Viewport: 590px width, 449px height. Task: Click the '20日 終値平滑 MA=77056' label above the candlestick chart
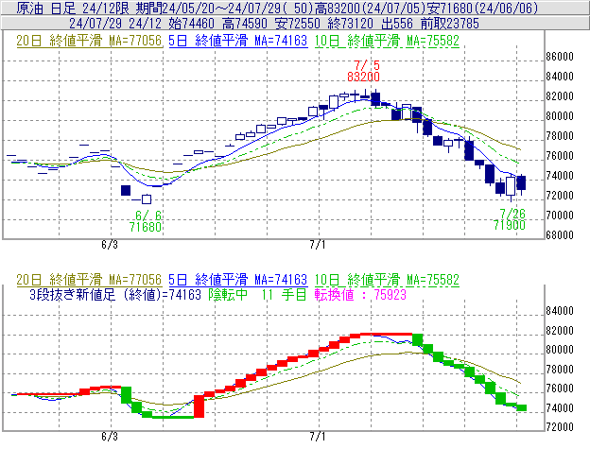point(89,41)
